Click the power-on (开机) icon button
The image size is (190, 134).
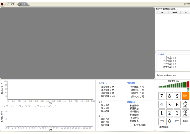[185, 105]
